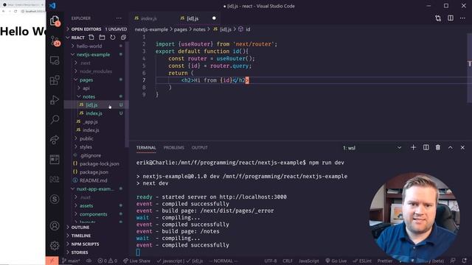The image size is (472, 265).
Task: Click 'pages' in the breadcrumb path
Action: coord(181,29)
